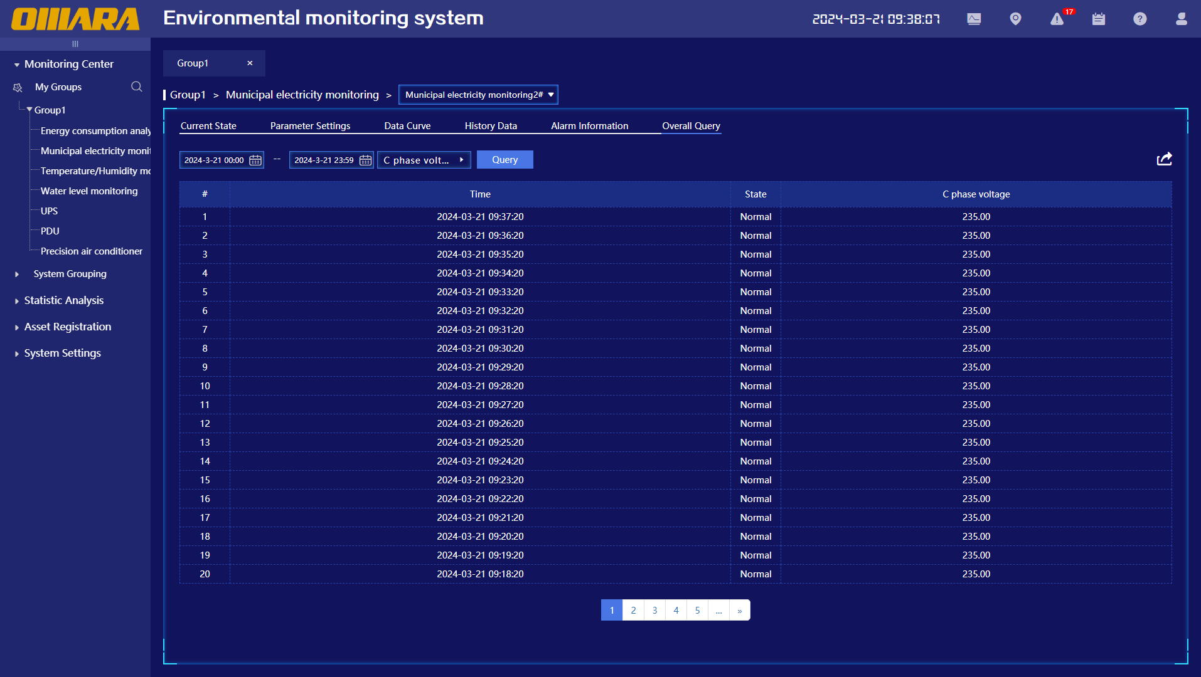Click the help question mark icon
The height and width of the screenshot is (677, 1201).
click(1140, 19)
